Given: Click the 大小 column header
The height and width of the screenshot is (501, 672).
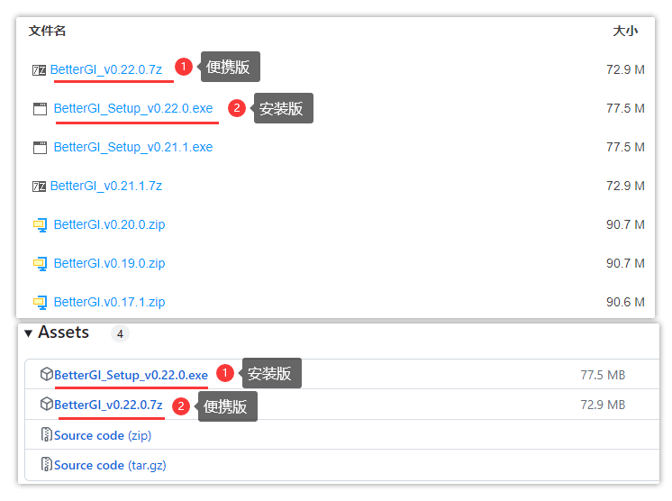Looking at the screenshot, I should point(624,31).
